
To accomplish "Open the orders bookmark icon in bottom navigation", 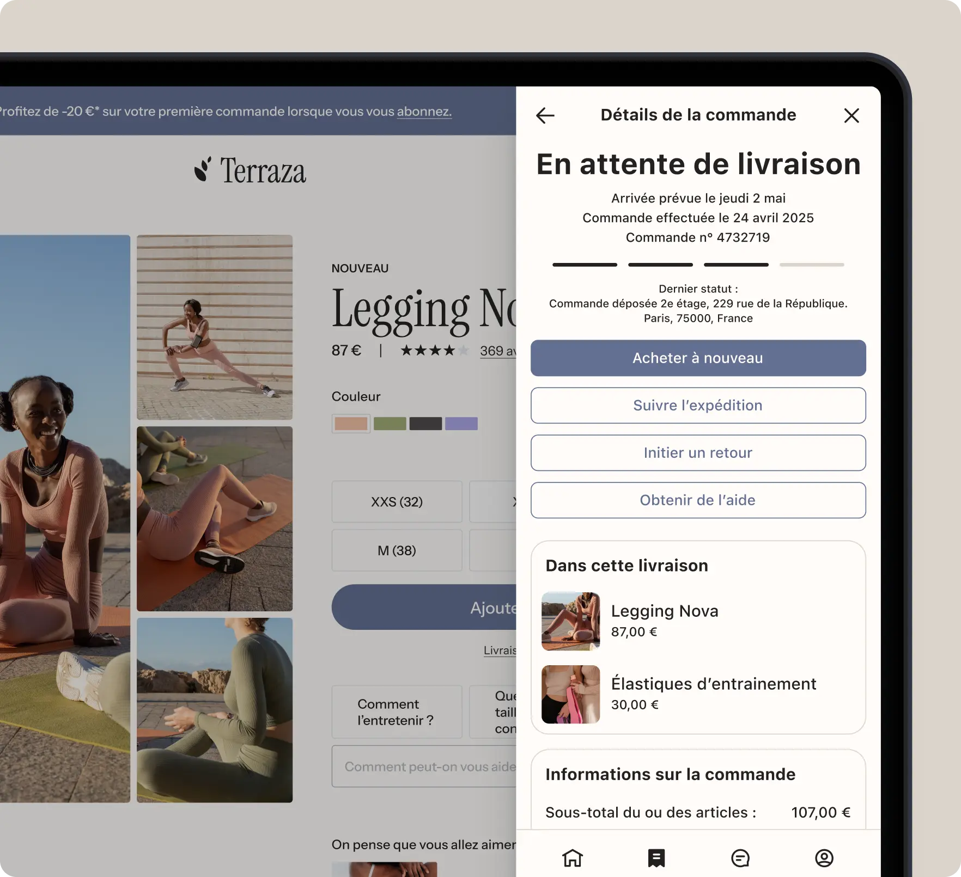I will tap(656, 858).
